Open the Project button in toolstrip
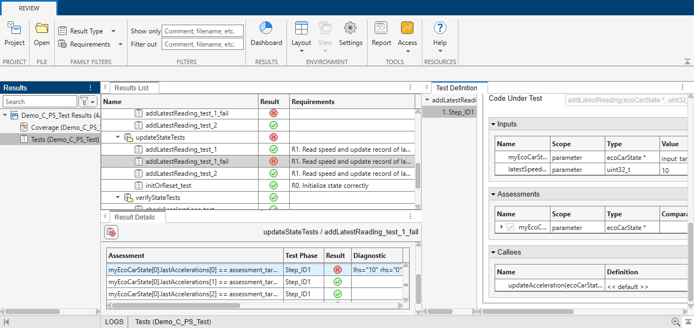The image size is (694, 328). [x=14, y=34]
